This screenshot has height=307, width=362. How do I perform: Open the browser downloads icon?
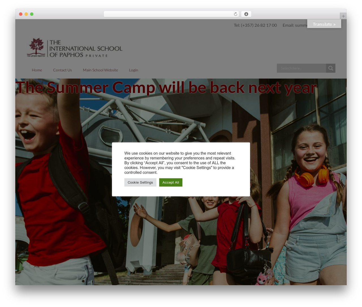pyautogui.click(x=246, y=14)
